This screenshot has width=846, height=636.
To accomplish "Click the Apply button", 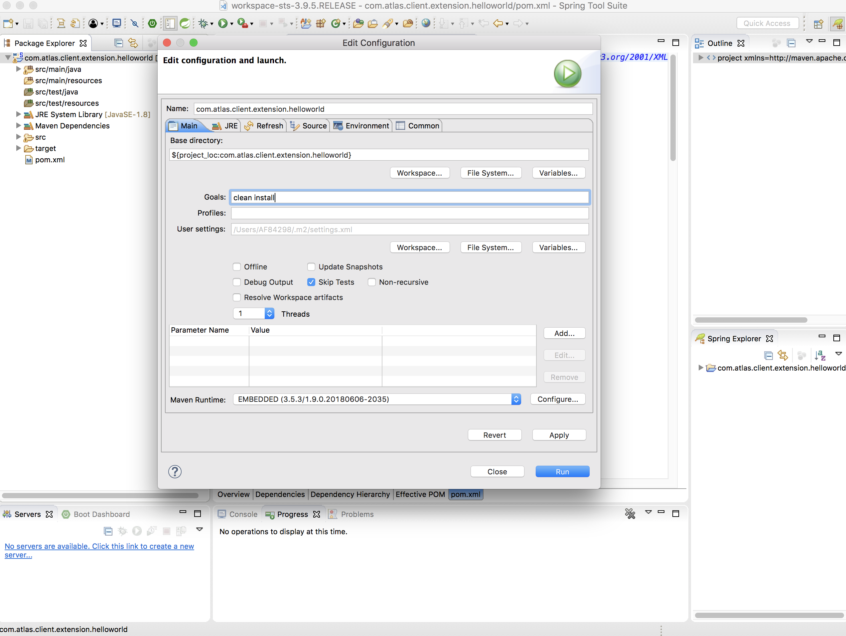I will (x=559, y=435).
